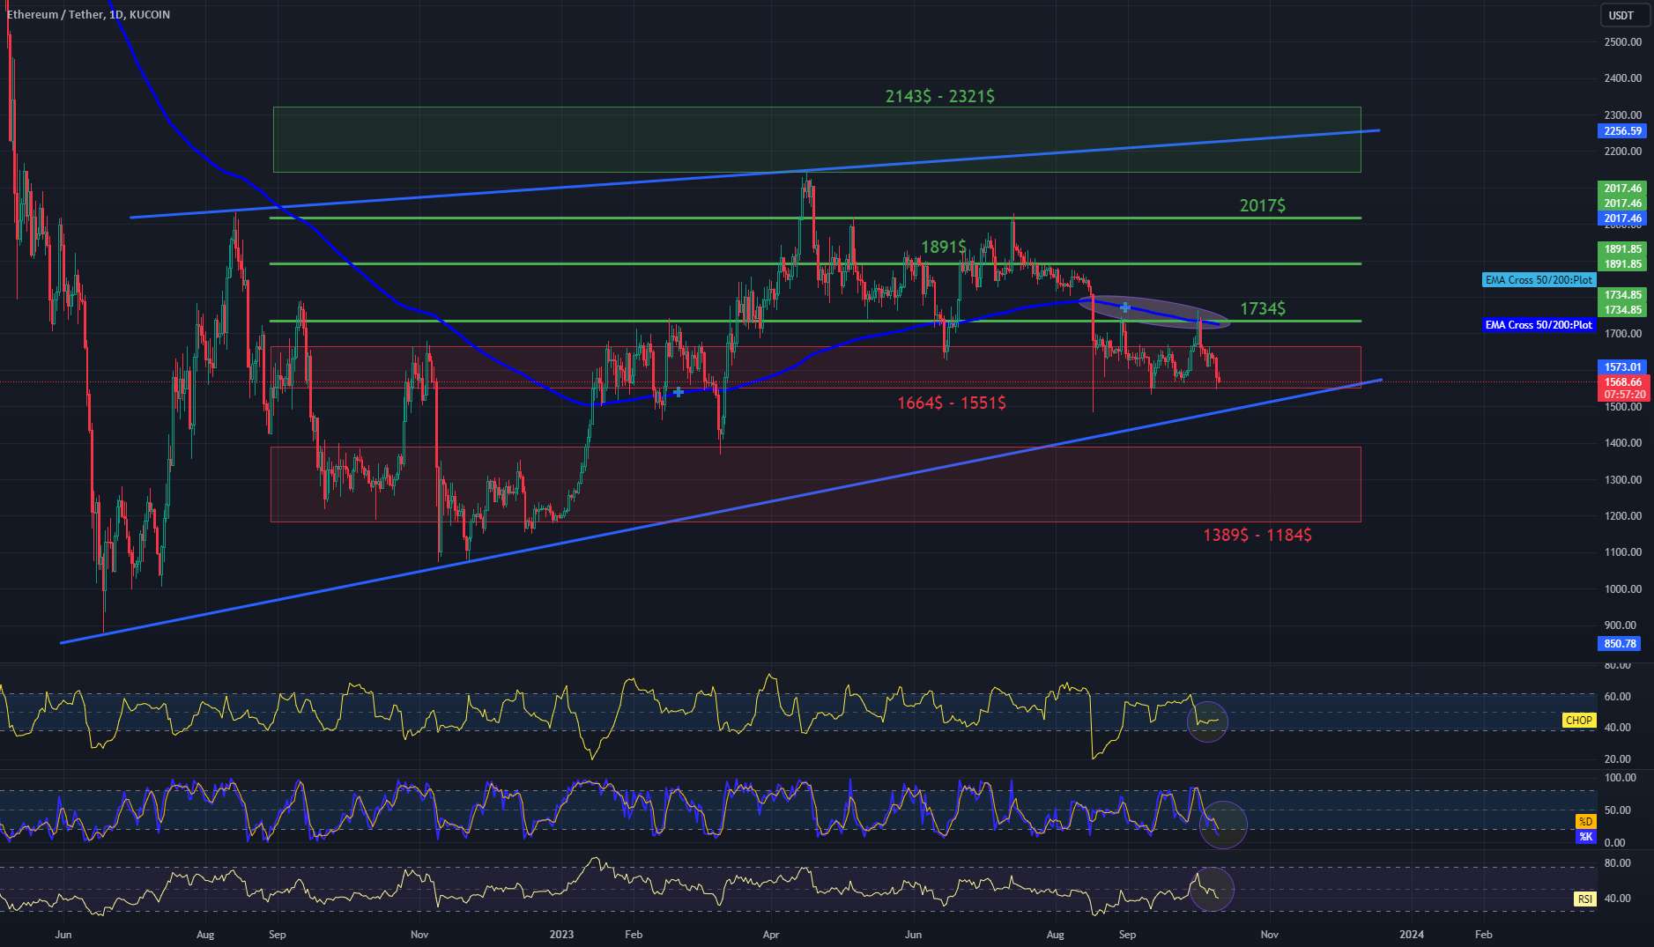The width and height of the screenshot is (1654, 947).
Task: Select the circle highlight on the stochastic pane
Action: point(1223,825)
